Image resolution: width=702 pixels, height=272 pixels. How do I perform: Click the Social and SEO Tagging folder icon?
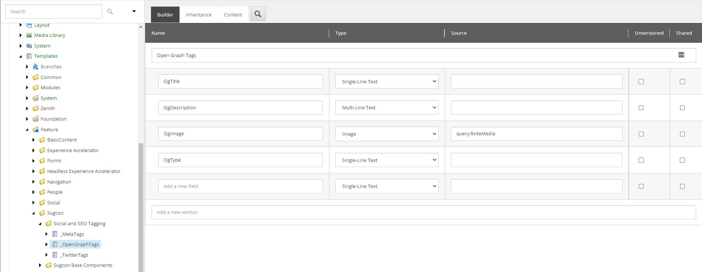pos(48,224)
